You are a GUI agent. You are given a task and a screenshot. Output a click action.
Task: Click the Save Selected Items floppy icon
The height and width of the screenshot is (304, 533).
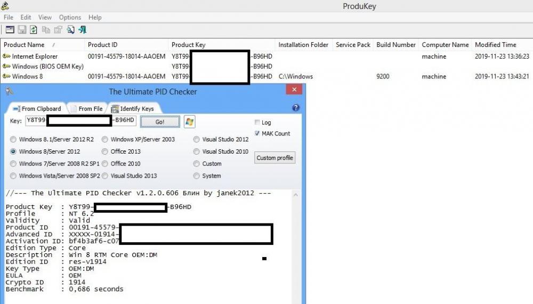(22, 30)
